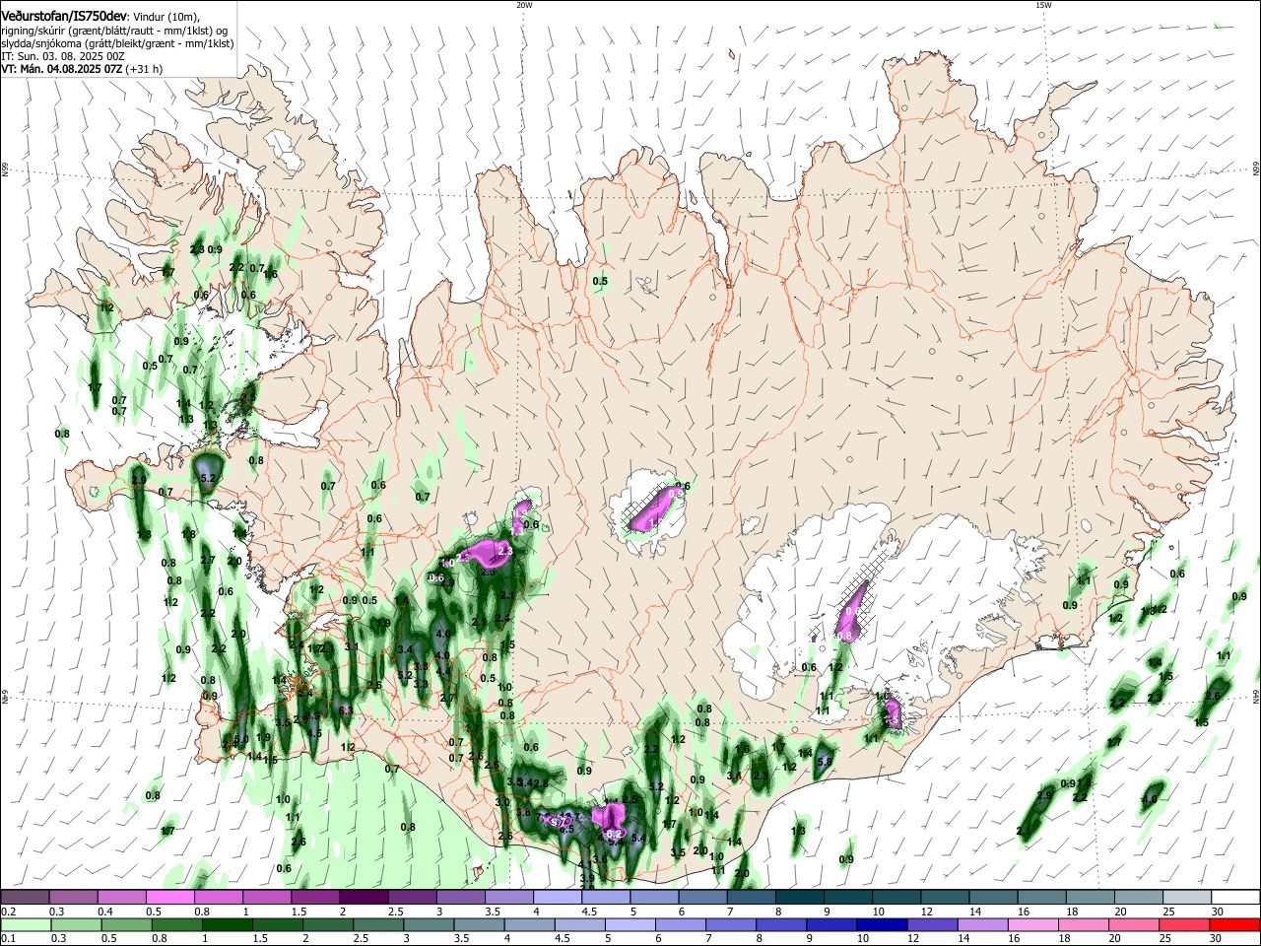
Task: Select the IT: Sun. 03. 08. 2025 00Z line
Action: pos(63,56)
